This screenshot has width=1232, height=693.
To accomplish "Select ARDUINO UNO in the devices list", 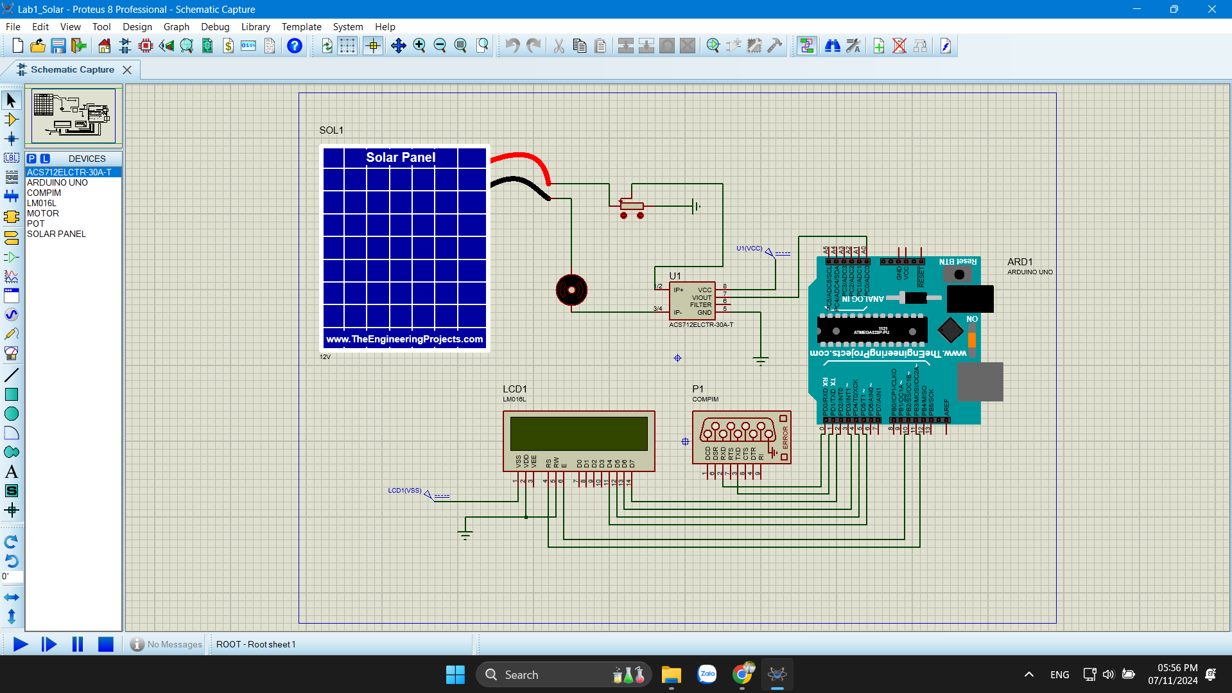I will coord(73,182).
